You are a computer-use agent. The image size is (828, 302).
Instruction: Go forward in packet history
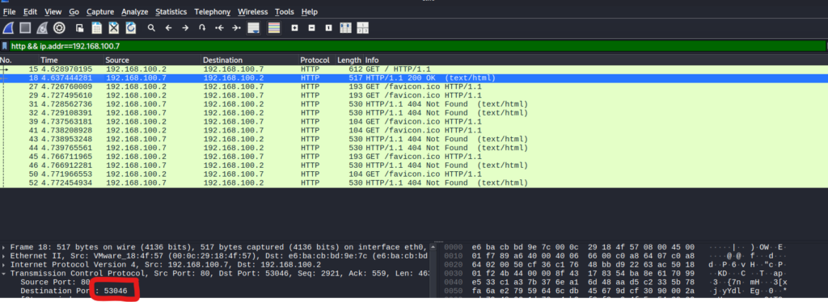[x=185, y=28]
